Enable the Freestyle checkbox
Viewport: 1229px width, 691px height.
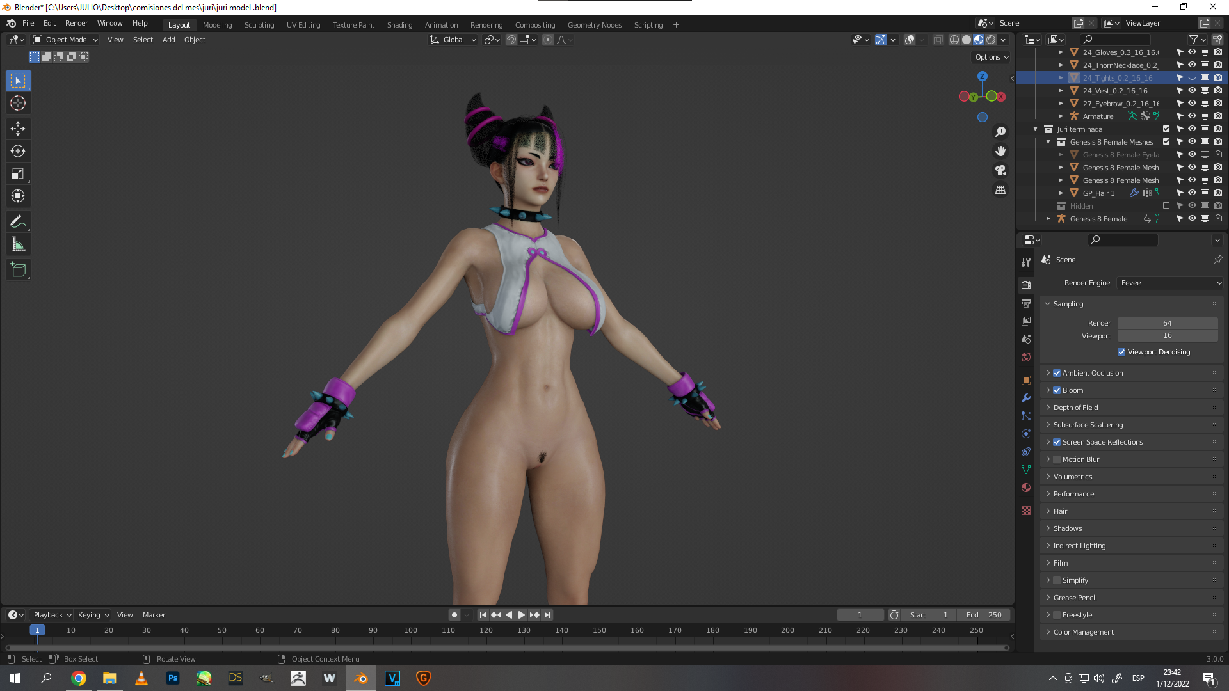click(1057, 615)
